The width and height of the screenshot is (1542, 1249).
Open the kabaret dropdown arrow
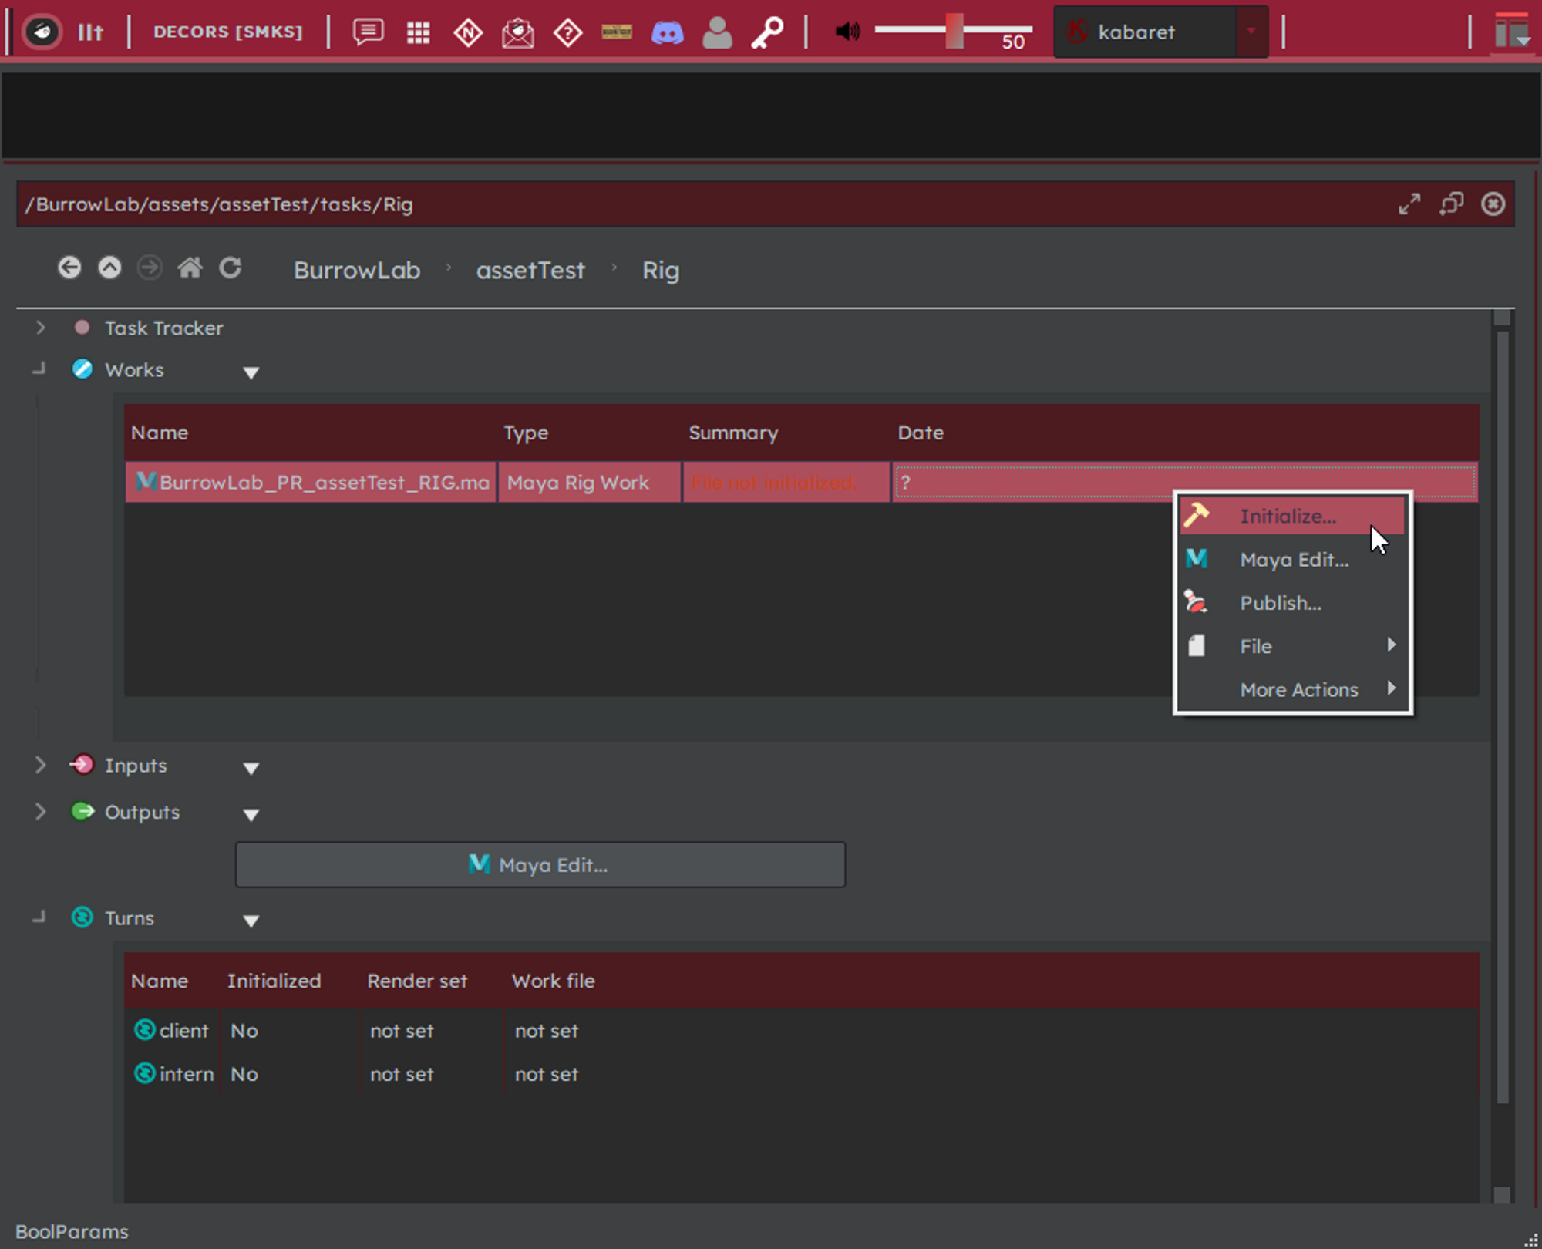(1251, 31)
